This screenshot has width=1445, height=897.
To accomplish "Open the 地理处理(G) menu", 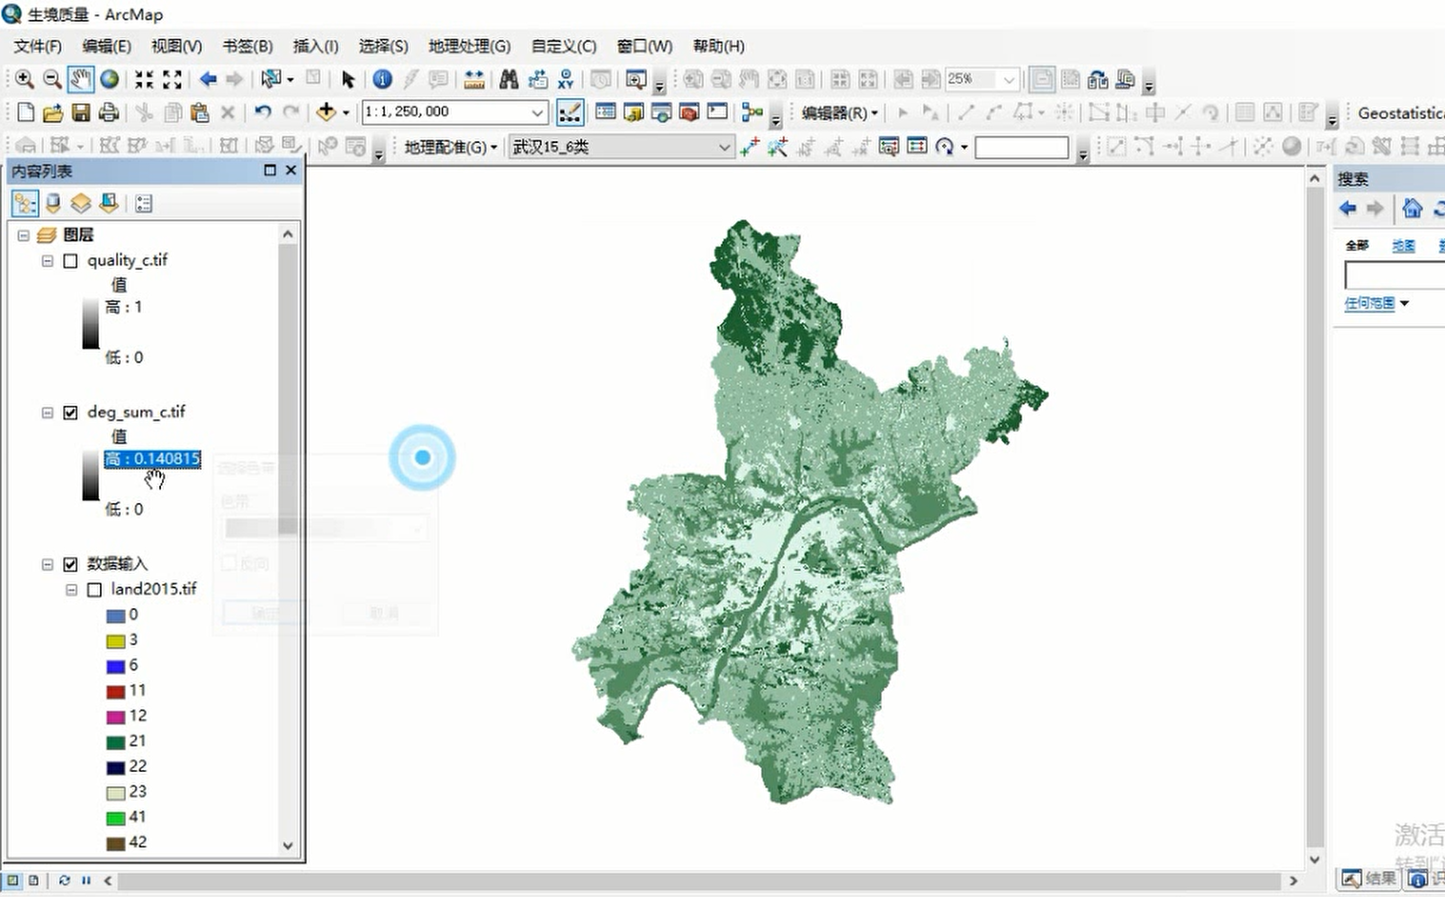I will [x=469, y=46].
